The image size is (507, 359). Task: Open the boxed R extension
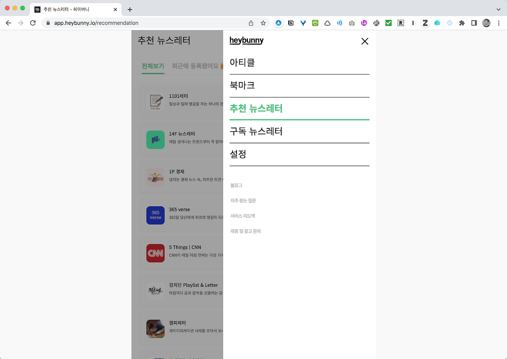(x=401, y=23)
